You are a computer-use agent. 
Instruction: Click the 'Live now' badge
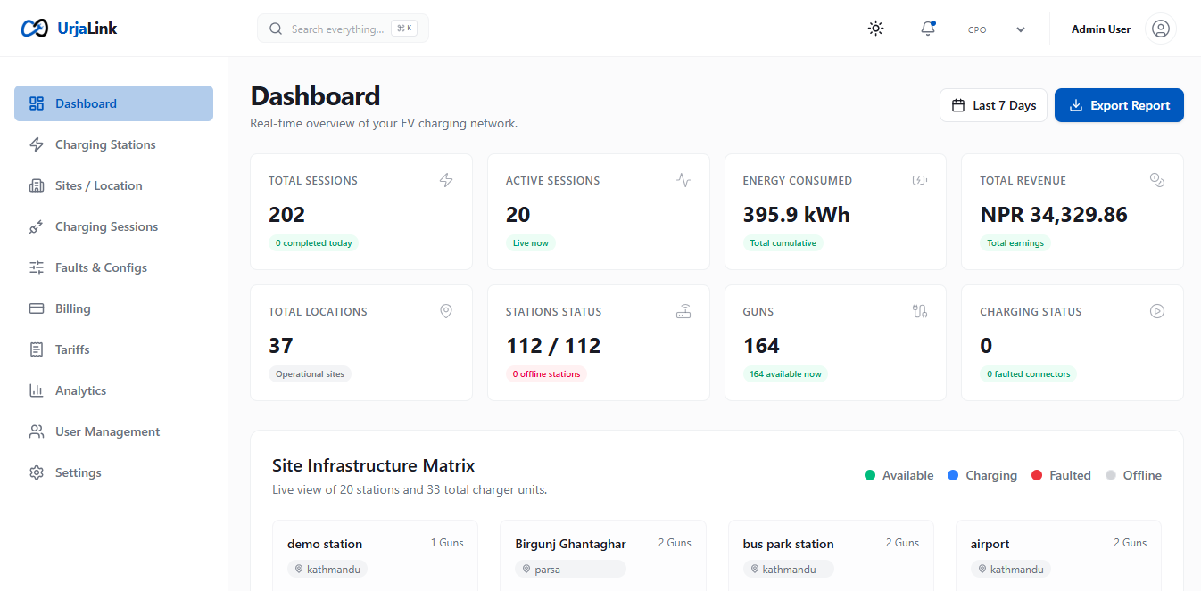point(530,243)
